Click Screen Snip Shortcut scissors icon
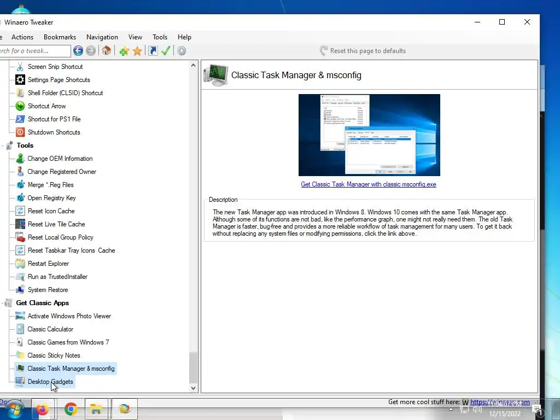Image resolution: width=560 pixels, height=420 pixels. pos(20,67)
